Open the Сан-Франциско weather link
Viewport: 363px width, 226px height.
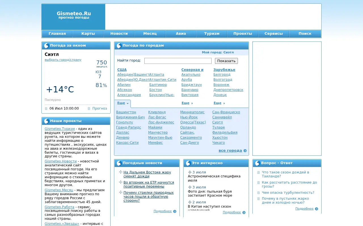coord(226,112)
